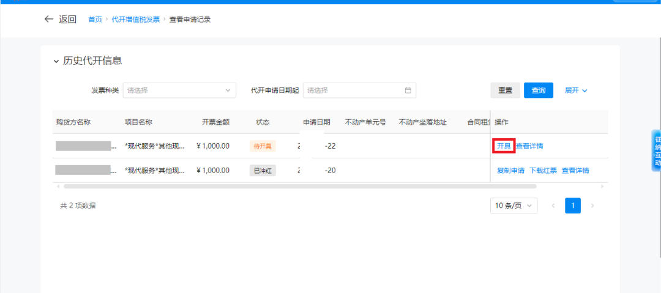The height and width of the screenshot is (293, 661).
Task: Click the 不动产坐落地址 column header
Action: coord(423,122)
